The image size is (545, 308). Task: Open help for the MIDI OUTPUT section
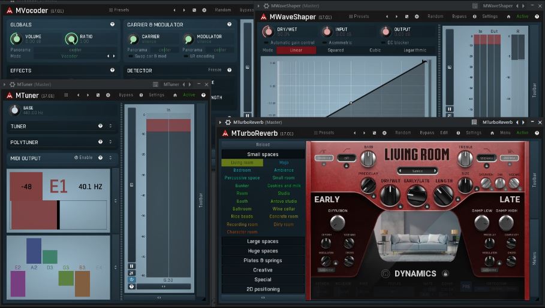pyautogui.click(x=100, y=158)
